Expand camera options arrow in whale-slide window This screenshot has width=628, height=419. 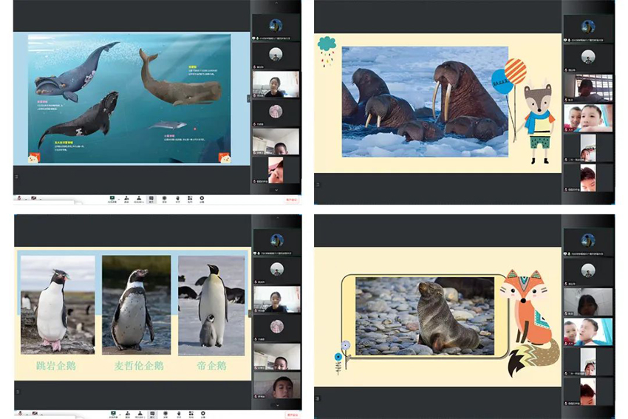[x=38, y=198]
